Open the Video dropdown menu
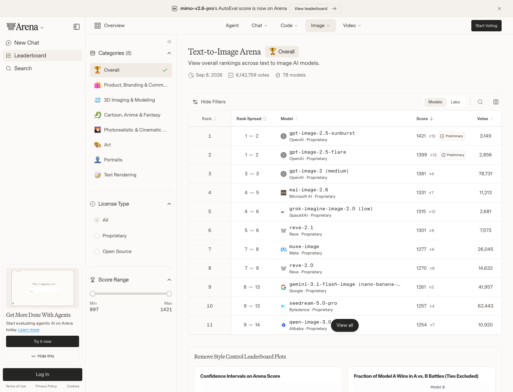Viewport: 513px width, 392px height. click(x=352, y=26)
